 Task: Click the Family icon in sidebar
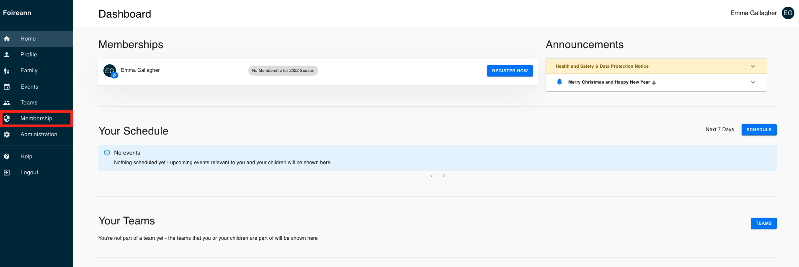click(7, 71)
